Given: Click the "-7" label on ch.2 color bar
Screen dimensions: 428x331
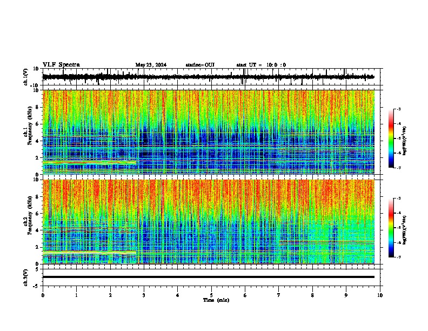Looking at the screenshot, I should click(x=399, y=257).
